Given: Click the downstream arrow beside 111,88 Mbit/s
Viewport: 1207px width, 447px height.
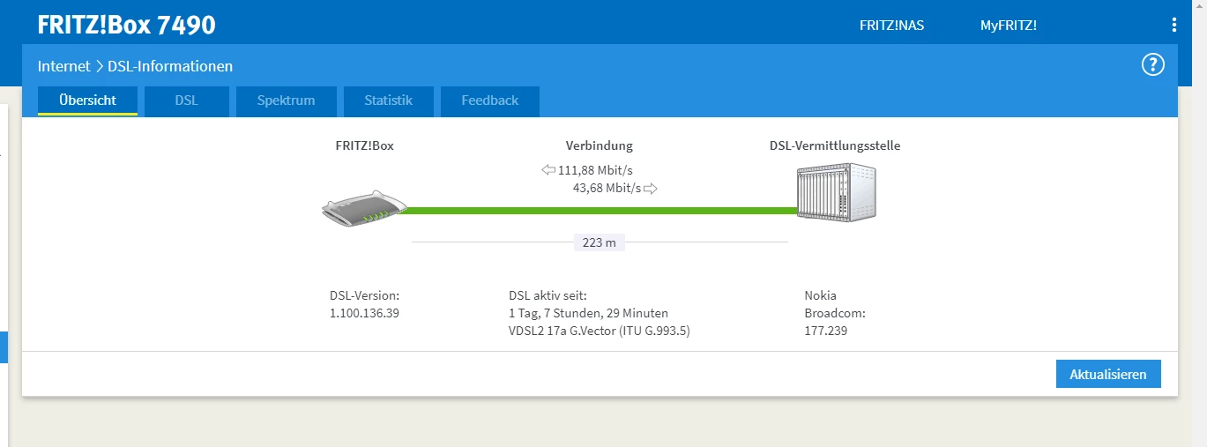Looking at the screenshot, I should [x=548, y=170].
